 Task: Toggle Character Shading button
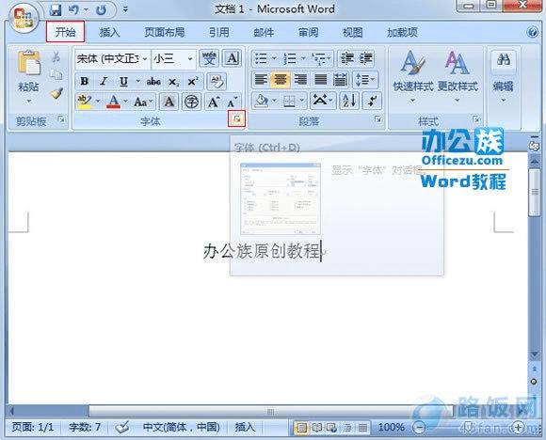pyautogui.click(x=169, y=102)
